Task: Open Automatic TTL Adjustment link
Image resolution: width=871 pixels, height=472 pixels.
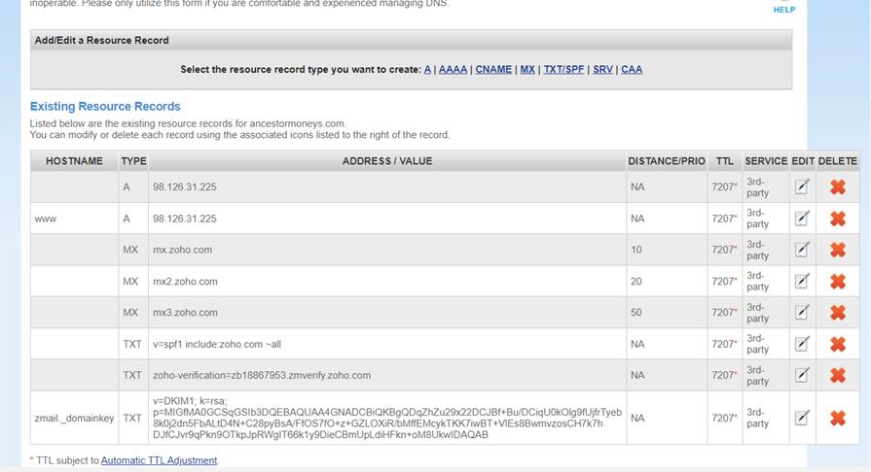Action: (x=159, y=460)
